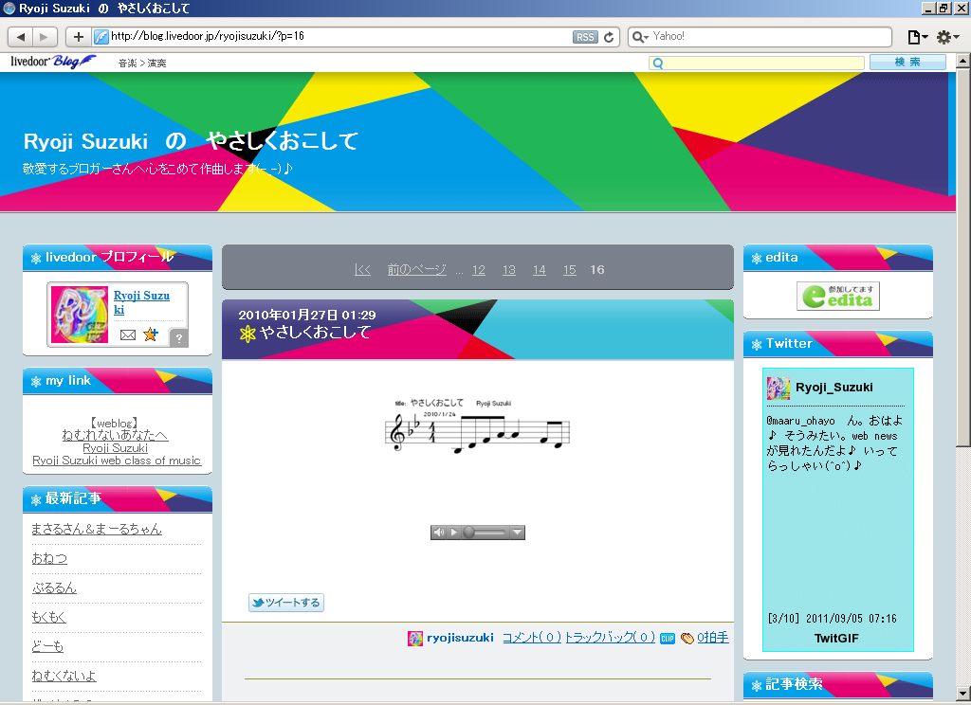Open the おねつ recent article link
Image resolution: width=971 pixels, height=705 pixels.
pyautogui.click(x=49, y=558)
